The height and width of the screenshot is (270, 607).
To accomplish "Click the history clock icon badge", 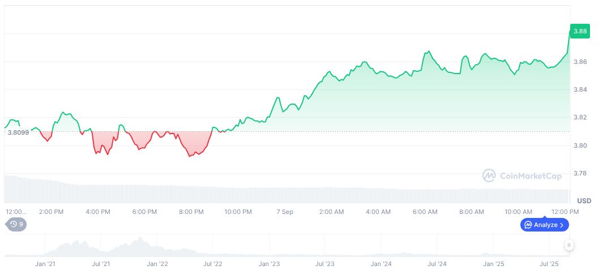I will pos(14,224).
